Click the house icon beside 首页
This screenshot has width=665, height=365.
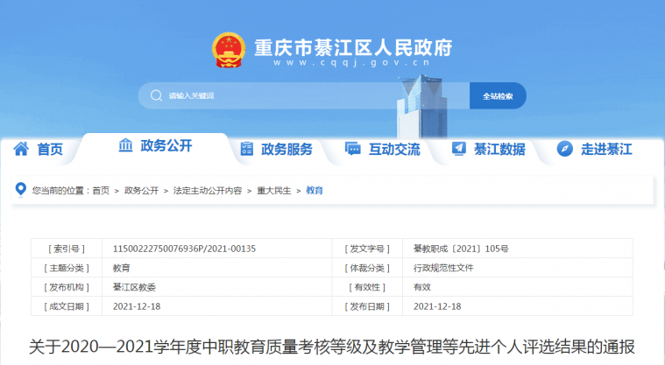[x=21, y=149]
